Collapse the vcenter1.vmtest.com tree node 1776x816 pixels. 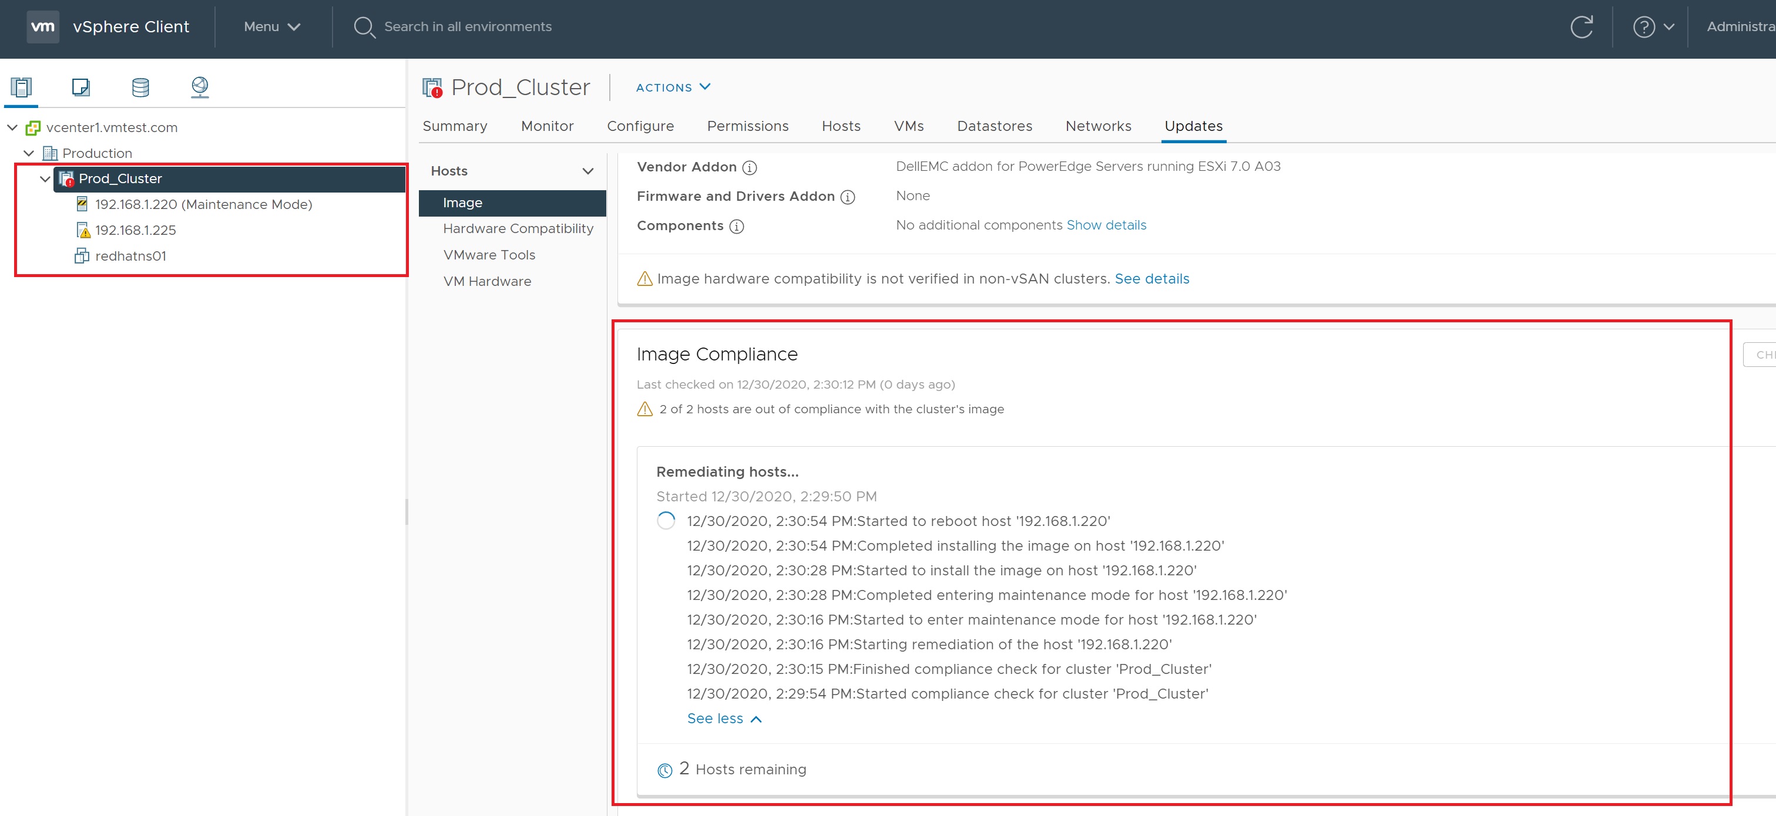(x=12, y=127)
